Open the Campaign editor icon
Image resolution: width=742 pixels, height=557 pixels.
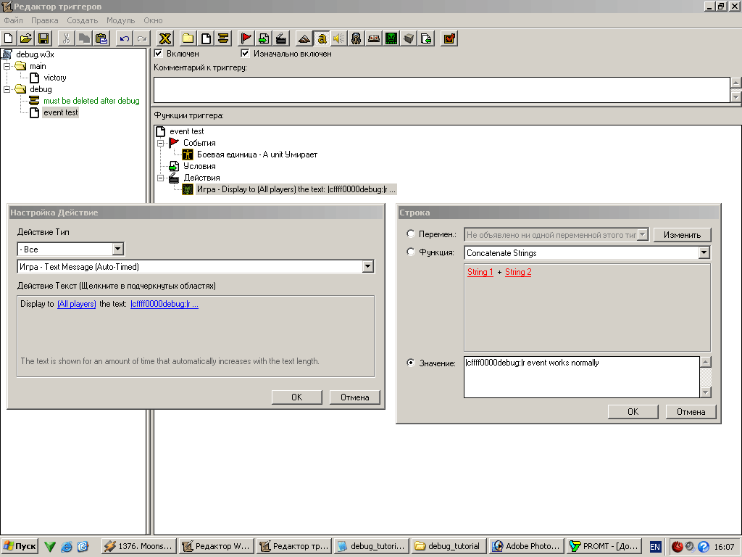[374, 38]
